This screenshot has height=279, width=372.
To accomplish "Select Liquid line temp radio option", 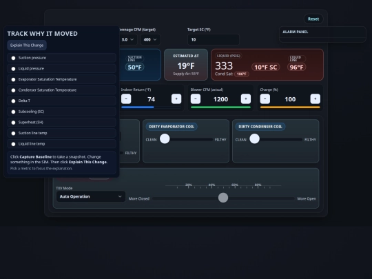I will (x=13, y=144).
